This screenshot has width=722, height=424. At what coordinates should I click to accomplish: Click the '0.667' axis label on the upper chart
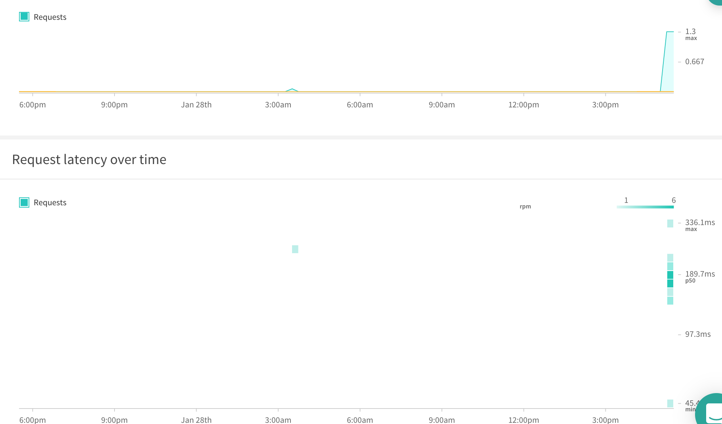click(695, 61)
